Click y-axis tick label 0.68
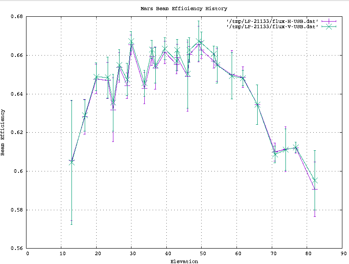Image resolution: width=349 pixels, height=264 pixels. click(17, 16)
